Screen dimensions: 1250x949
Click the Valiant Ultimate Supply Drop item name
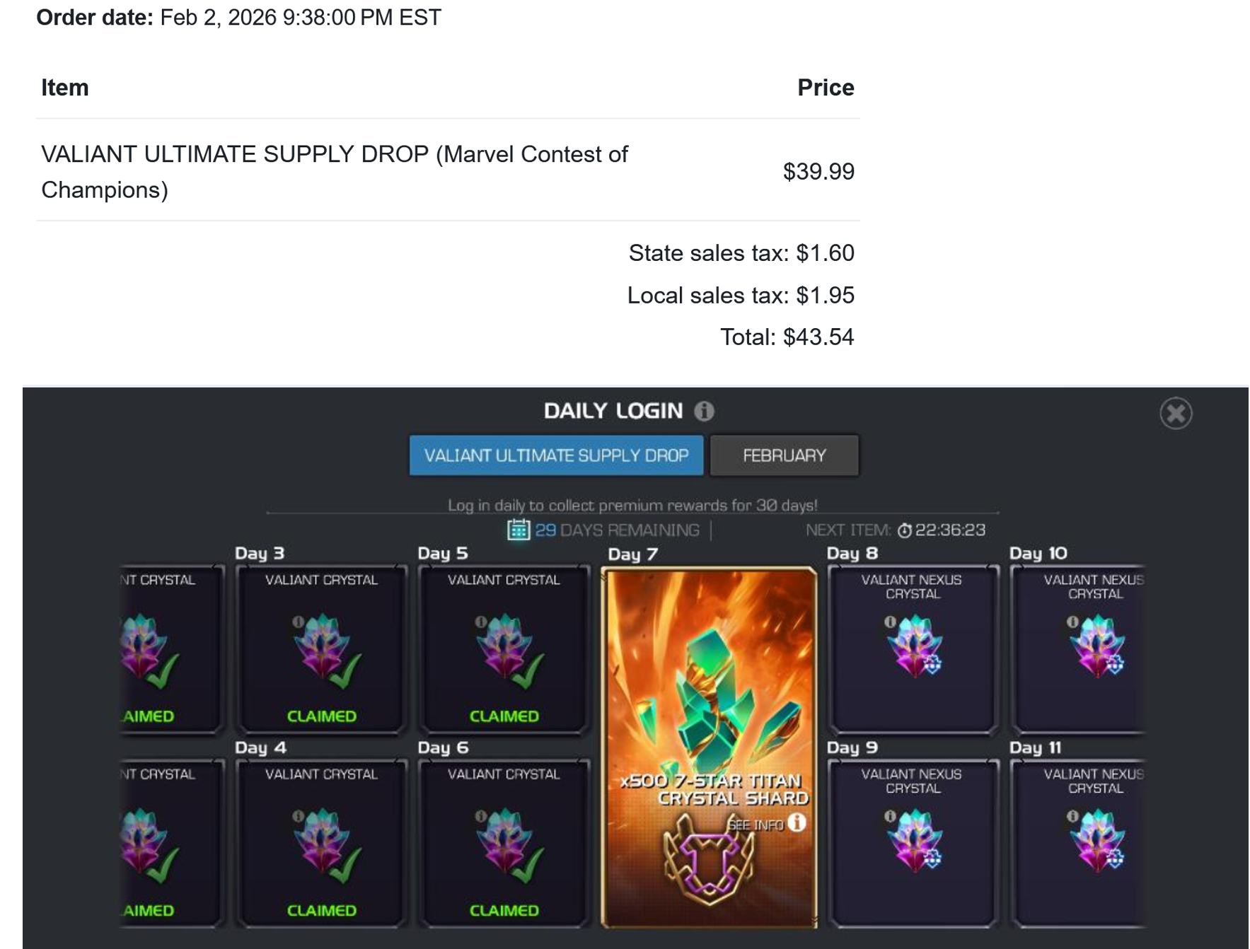(x=334, y=172)
